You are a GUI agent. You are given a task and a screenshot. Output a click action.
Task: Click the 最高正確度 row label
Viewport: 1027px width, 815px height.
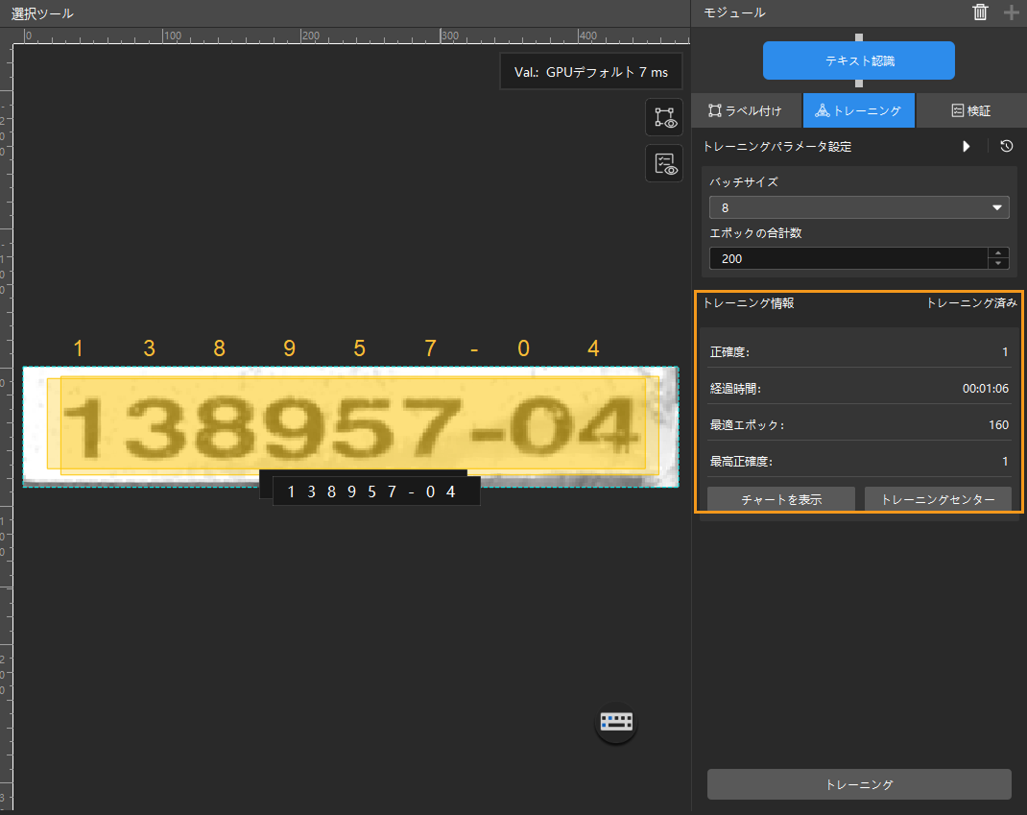point(741,461)
